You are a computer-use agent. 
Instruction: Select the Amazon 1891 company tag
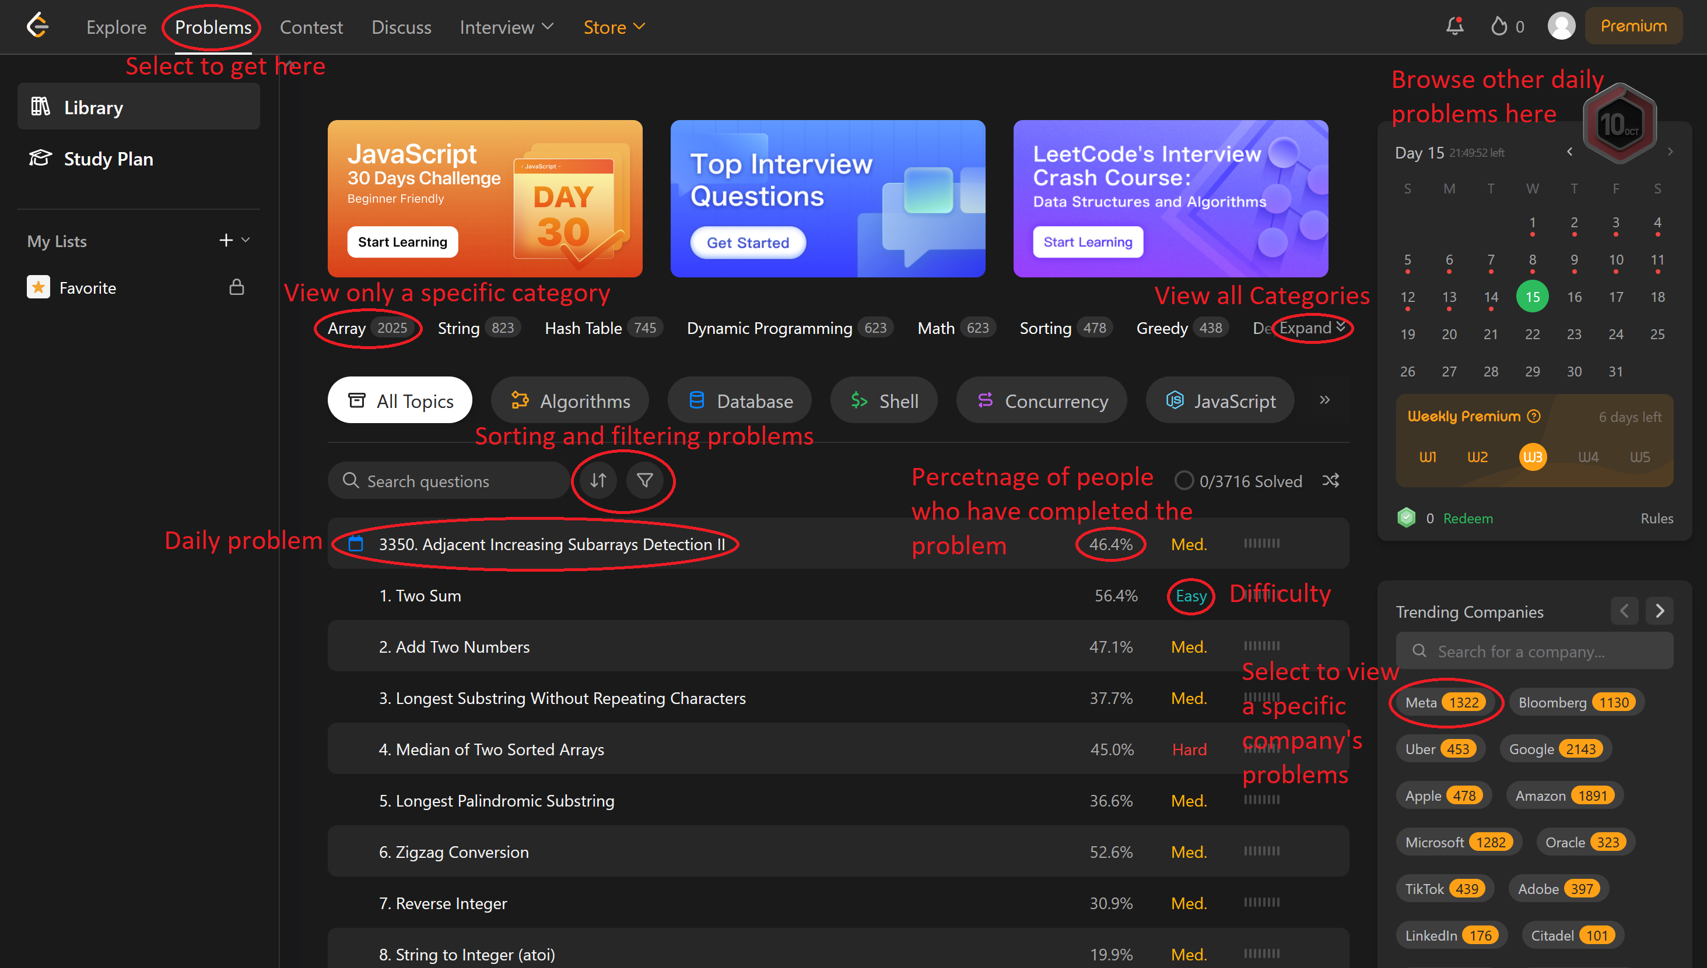click(1565, 795)
